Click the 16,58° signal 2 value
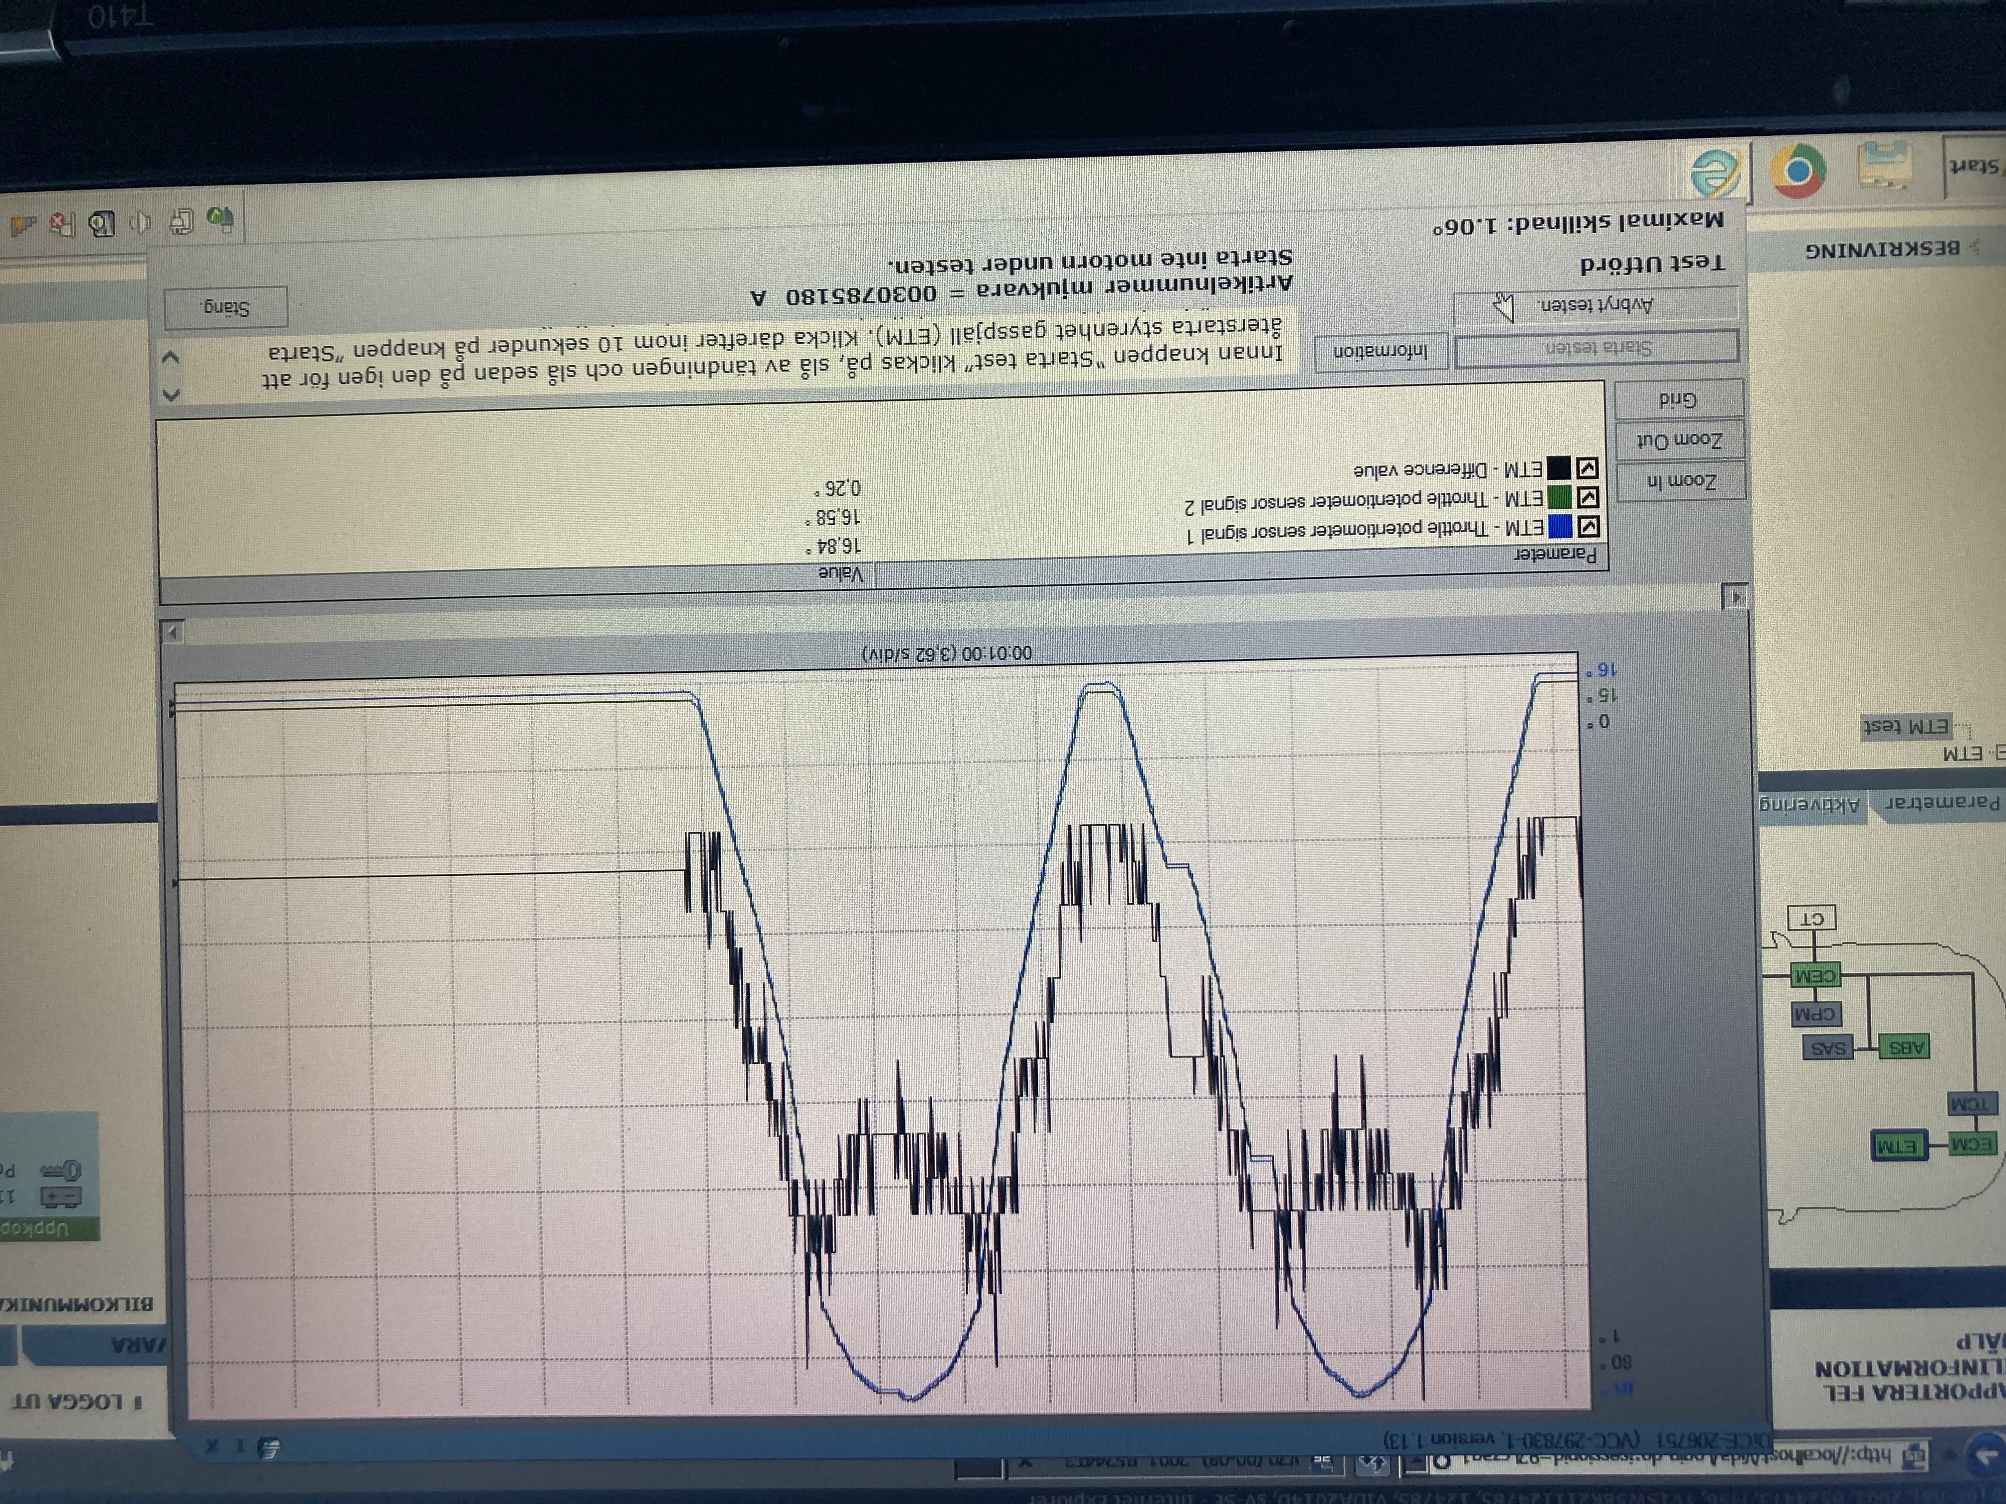Viewport: 2006px width, 1504px height. pos(833,518)
